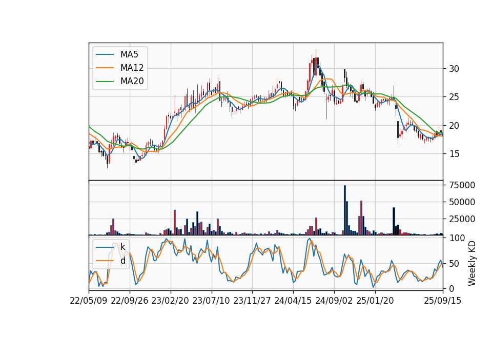Click the price axis value 20
This screenshot has height=354, width=492.
[454, 126]
